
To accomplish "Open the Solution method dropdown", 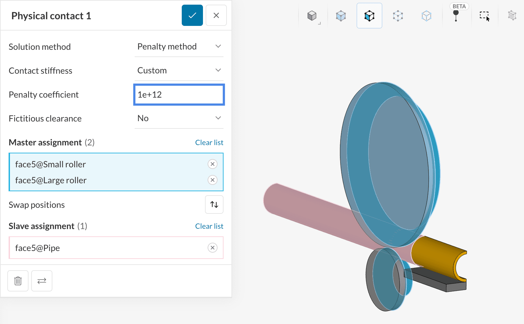I will point(179,46).
